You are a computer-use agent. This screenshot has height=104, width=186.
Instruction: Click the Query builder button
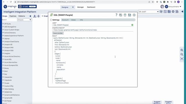pos(58,33)
